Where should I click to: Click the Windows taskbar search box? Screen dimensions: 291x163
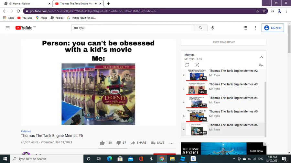click(47, 159)
